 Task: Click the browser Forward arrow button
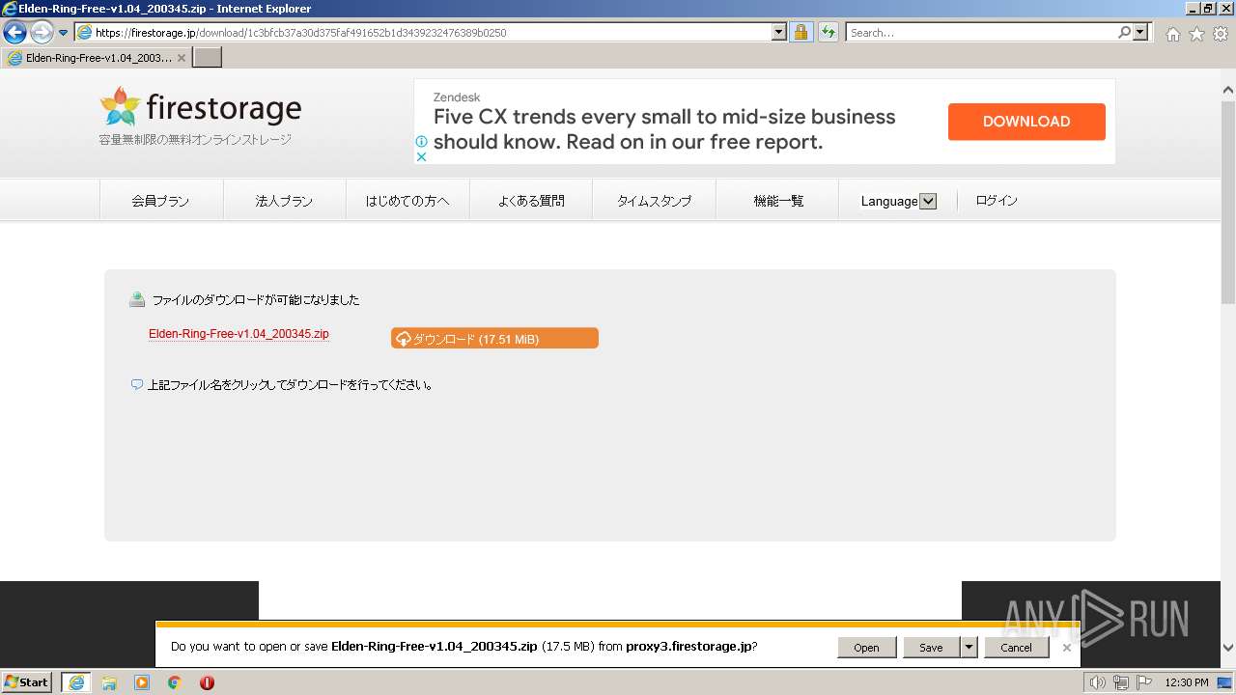42,33
